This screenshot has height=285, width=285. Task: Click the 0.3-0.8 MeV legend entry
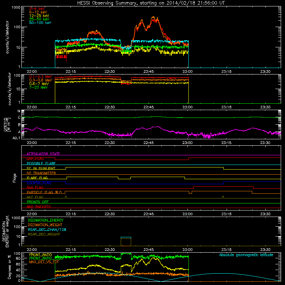41,80
